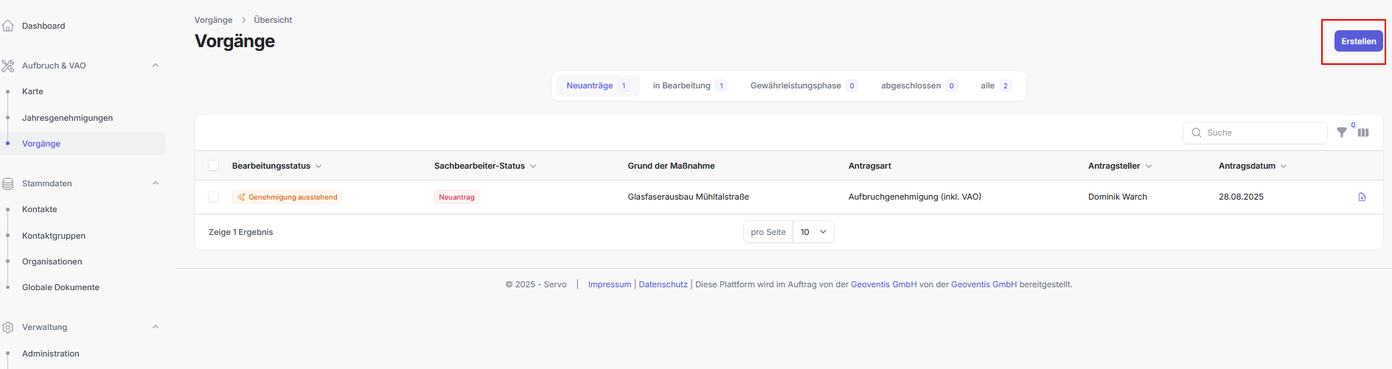This screenshot has width=1392, height=369.
Task: Click the Stammdaten database icon
Action: click(x=8, y=183)
